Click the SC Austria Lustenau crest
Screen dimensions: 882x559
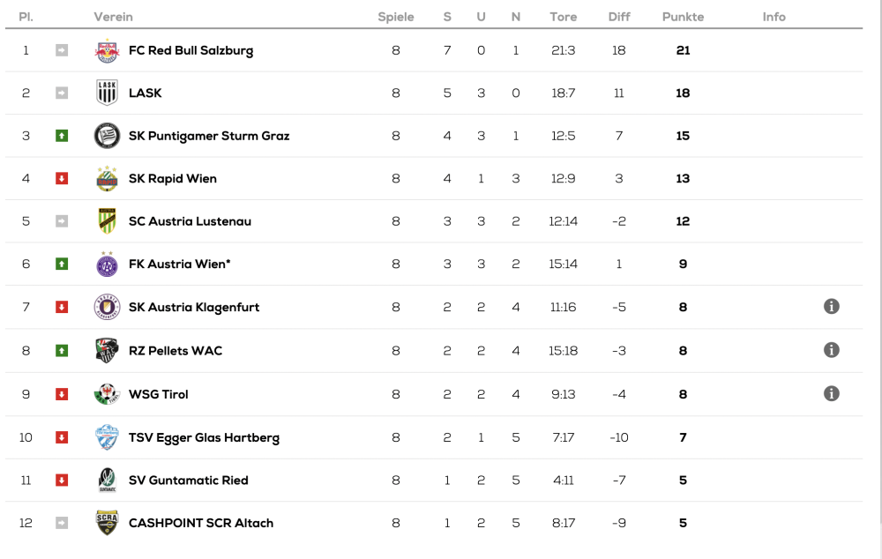107,221
